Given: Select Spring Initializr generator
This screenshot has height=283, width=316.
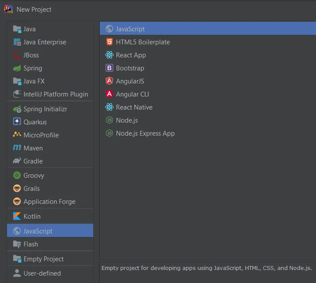Looking at the screenshot, I should [50, 109].
